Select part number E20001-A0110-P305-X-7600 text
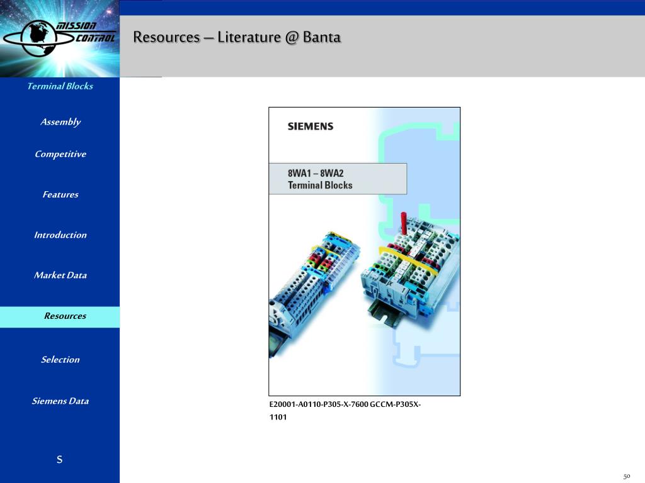Screen dimensions: 645x483 coord(318,404)
